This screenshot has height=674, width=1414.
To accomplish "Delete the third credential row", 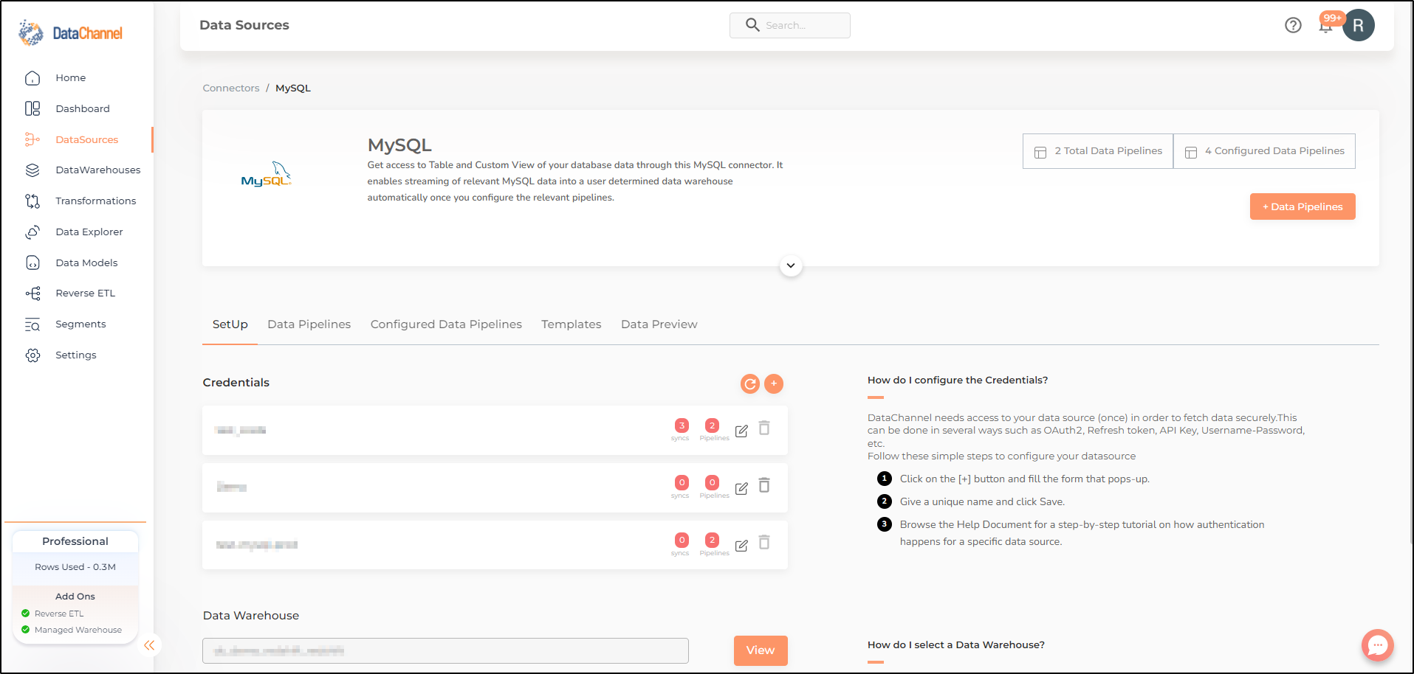I will click(764, 543).
